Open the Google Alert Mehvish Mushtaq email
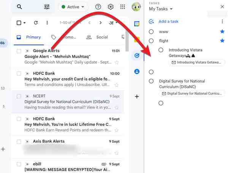The image size is (228, 173). tap(68, 56)
